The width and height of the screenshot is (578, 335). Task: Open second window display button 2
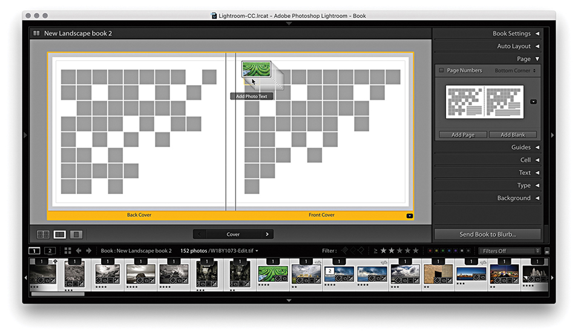coord(50,251)
